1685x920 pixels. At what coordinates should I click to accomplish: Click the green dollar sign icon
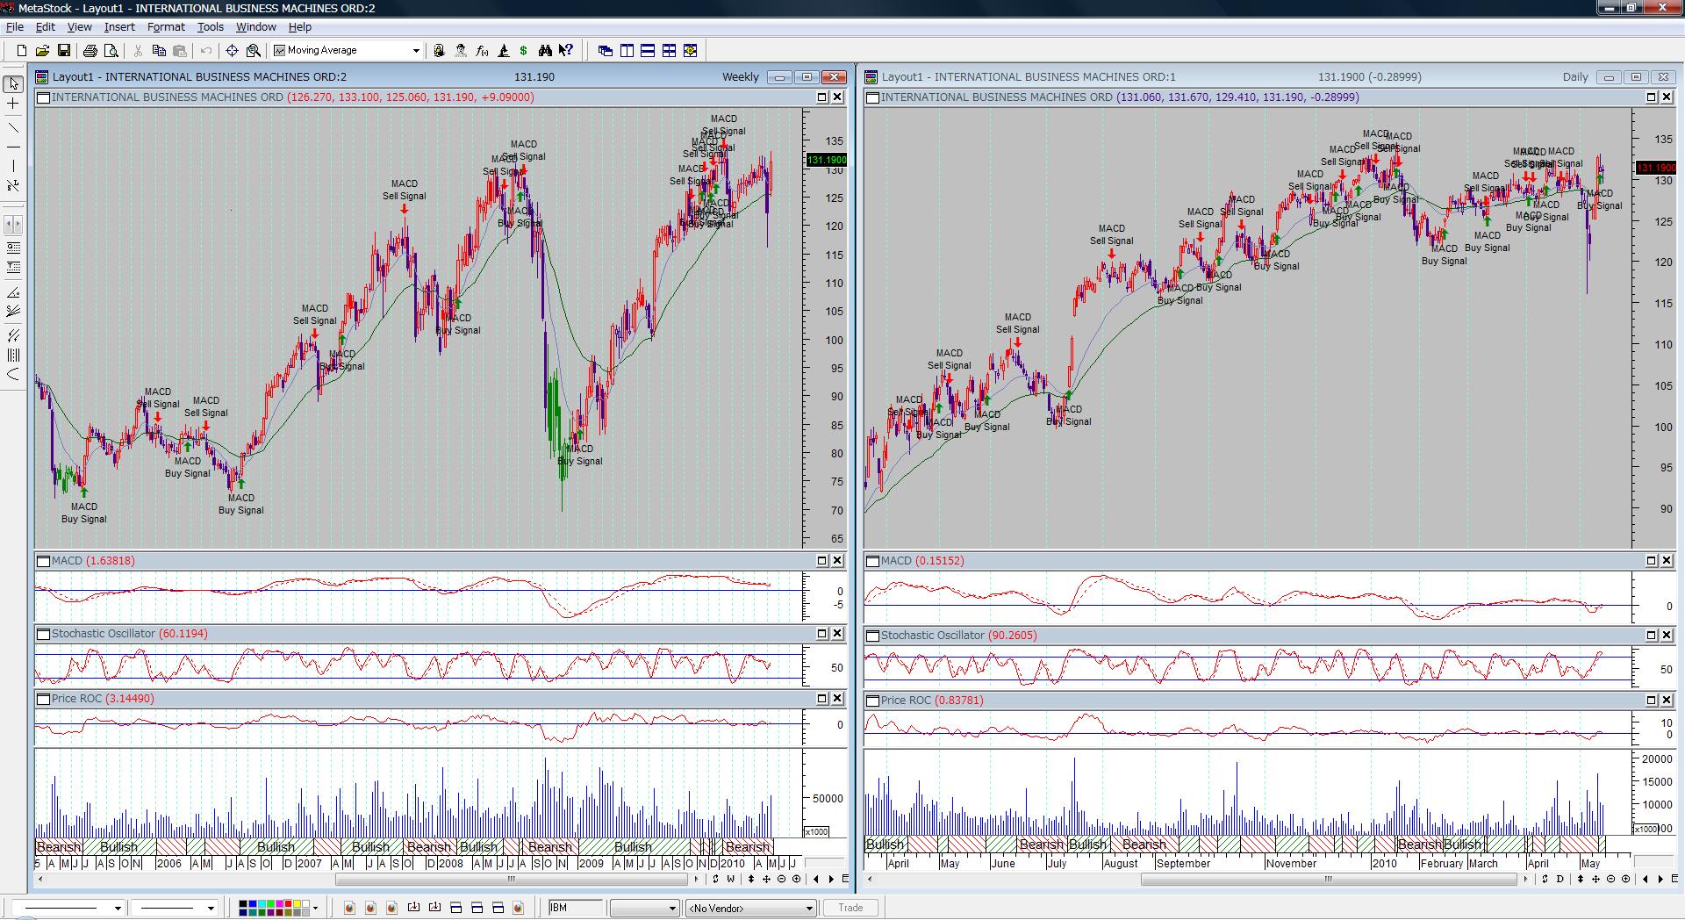(524, 51)
